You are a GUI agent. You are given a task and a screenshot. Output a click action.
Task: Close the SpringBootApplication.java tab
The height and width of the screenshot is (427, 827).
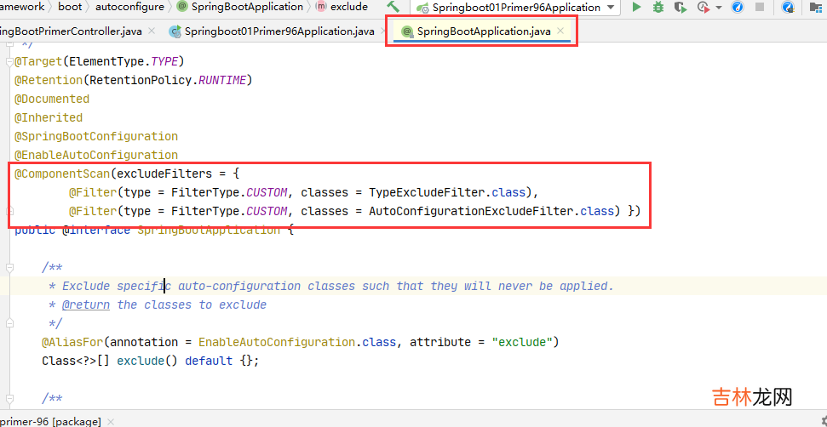pyautogui.click(x=560, y=31)
